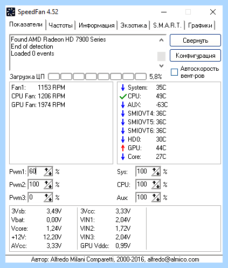228x268 pixels.
Task: Click the log scrollbar down arrow
Action: 161,66
